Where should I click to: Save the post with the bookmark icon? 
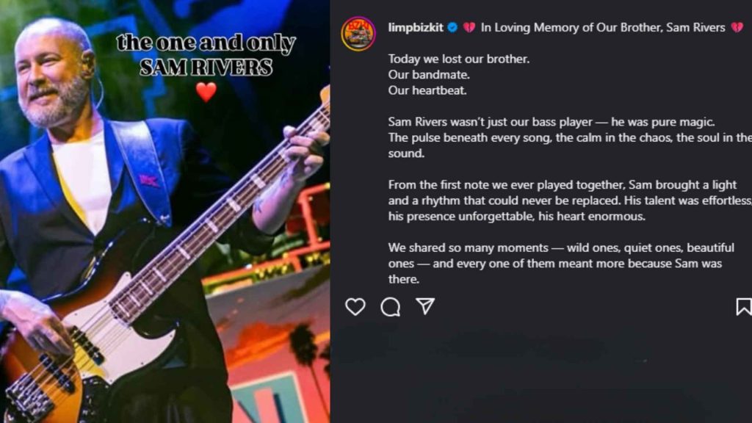(744, 306)
